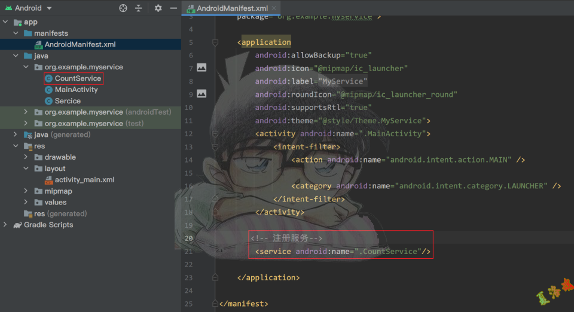Collapse the layout folder

[x=26, y=169]
